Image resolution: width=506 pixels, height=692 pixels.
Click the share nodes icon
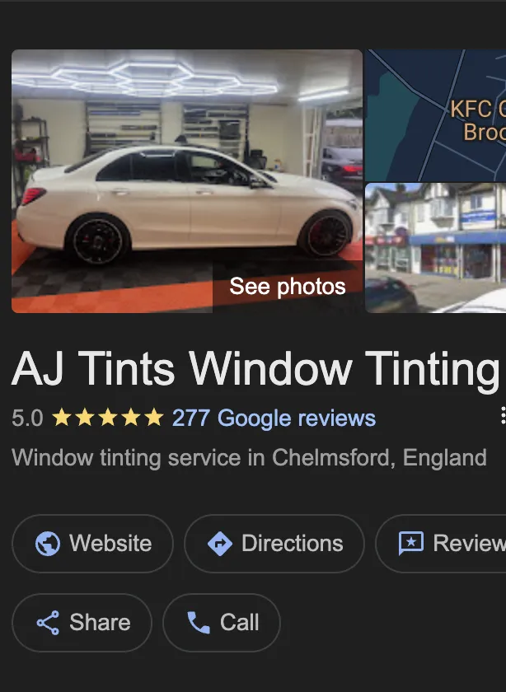click(48, 623)
